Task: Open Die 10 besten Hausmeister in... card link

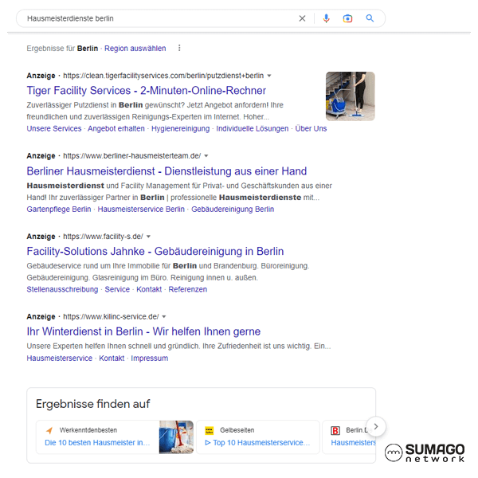Action: click(x=97, y=443)
